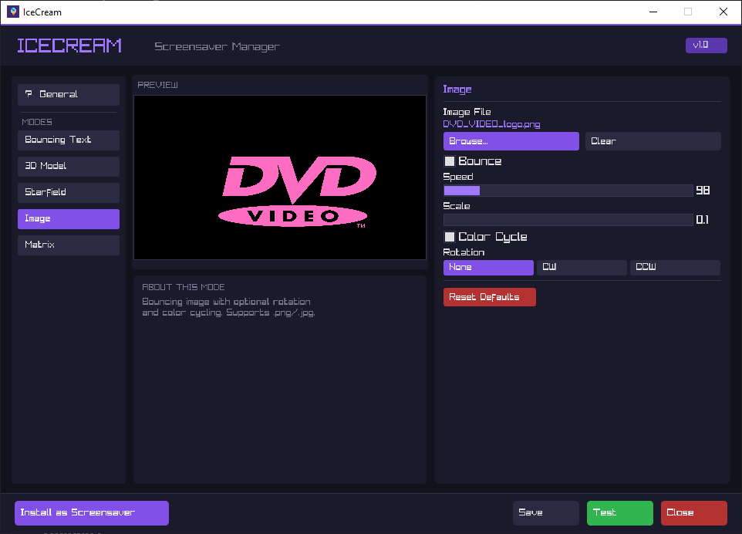The width and height of the screenshot is (742, 534).
Task: Switch to the 3D Model mode
Action: point(69,166)
